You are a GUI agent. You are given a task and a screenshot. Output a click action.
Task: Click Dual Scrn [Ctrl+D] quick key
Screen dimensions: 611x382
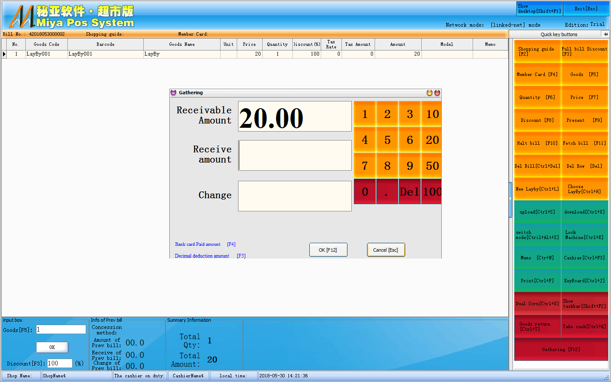537,303
